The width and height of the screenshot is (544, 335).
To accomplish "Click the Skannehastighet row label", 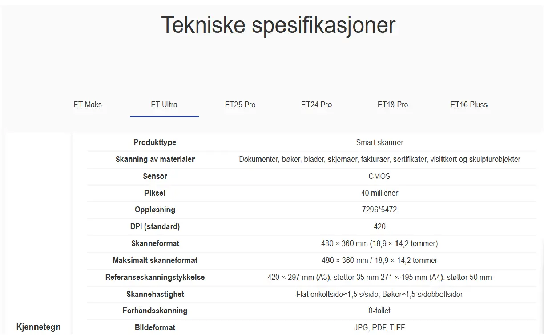I will (155, 294).
